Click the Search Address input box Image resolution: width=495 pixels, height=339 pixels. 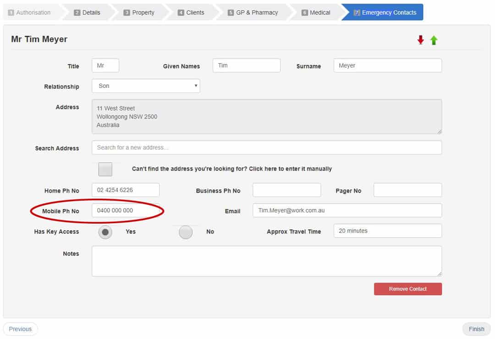(x=267, y=147)
